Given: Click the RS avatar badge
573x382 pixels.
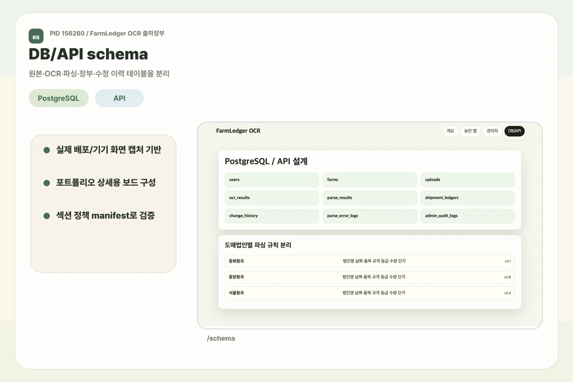Looking at the screenshot, I should pos(36,36).
